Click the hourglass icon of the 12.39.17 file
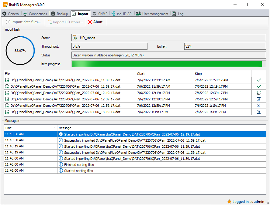 pyautogui.click(x=259, y=99)
